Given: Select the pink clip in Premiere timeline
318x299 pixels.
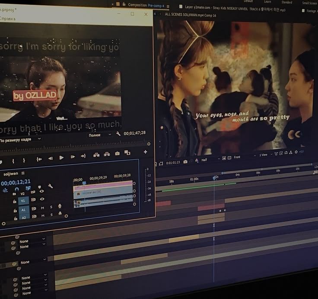Looking at the screenshot, I should coord(103,185).
